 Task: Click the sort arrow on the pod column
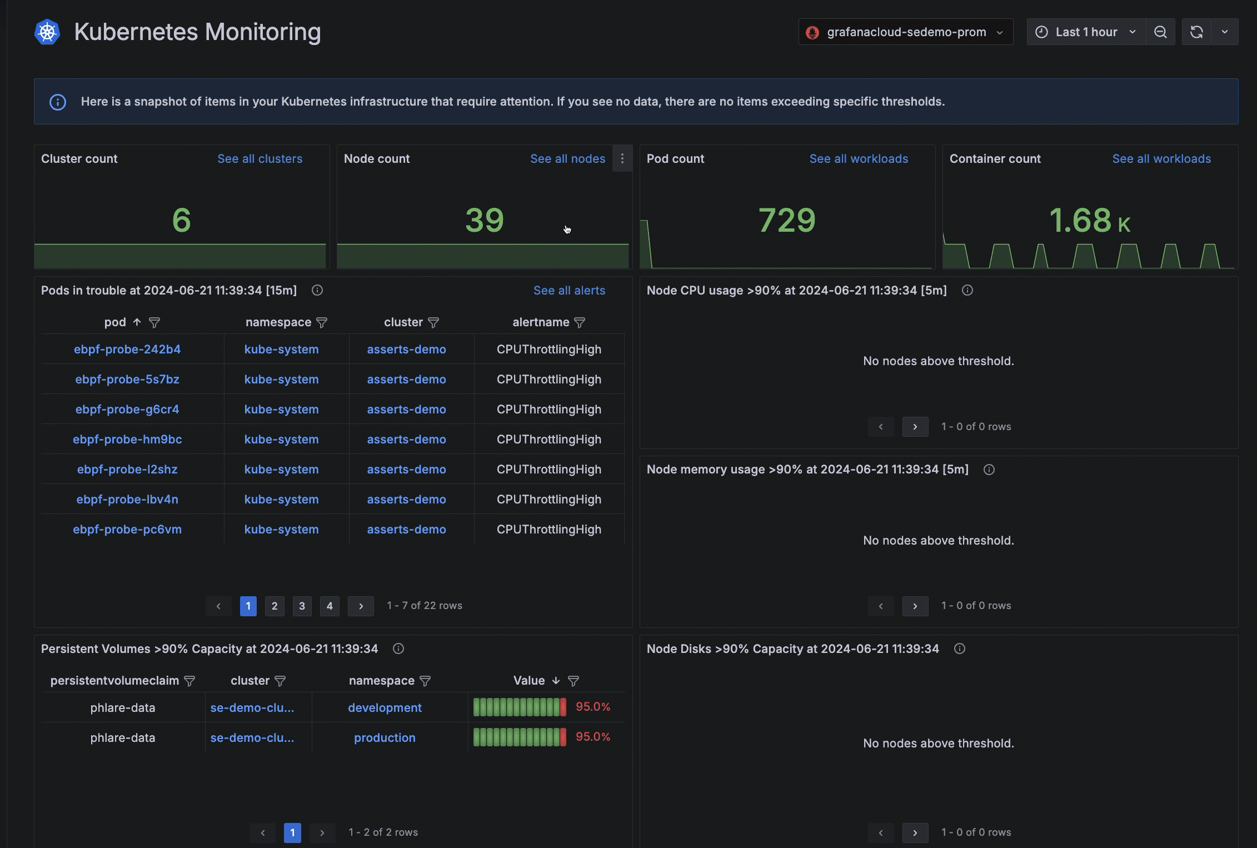(x=136, y=322)
